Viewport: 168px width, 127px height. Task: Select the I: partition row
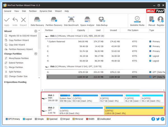106,77
